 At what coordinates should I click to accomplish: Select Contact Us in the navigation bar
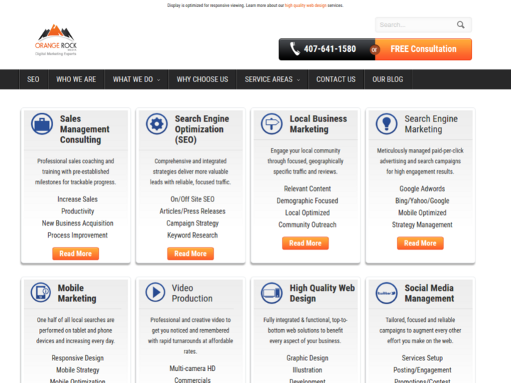[336, 79]
